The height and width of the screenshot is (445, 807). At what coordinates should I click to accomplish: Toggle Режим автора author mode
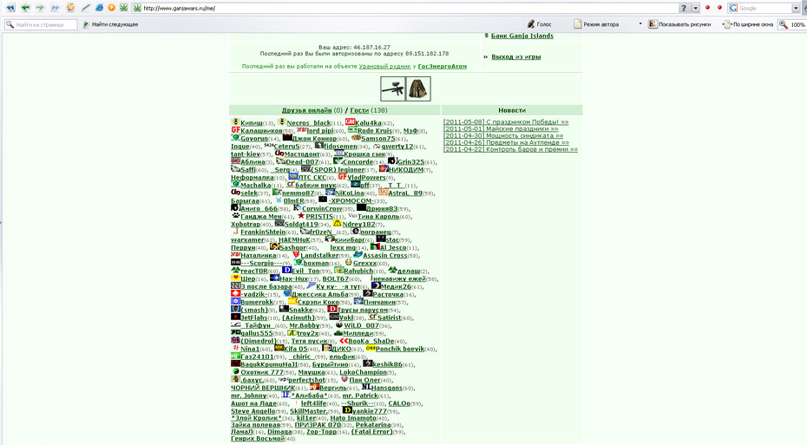pyautogui.click(x=596, y=24)
